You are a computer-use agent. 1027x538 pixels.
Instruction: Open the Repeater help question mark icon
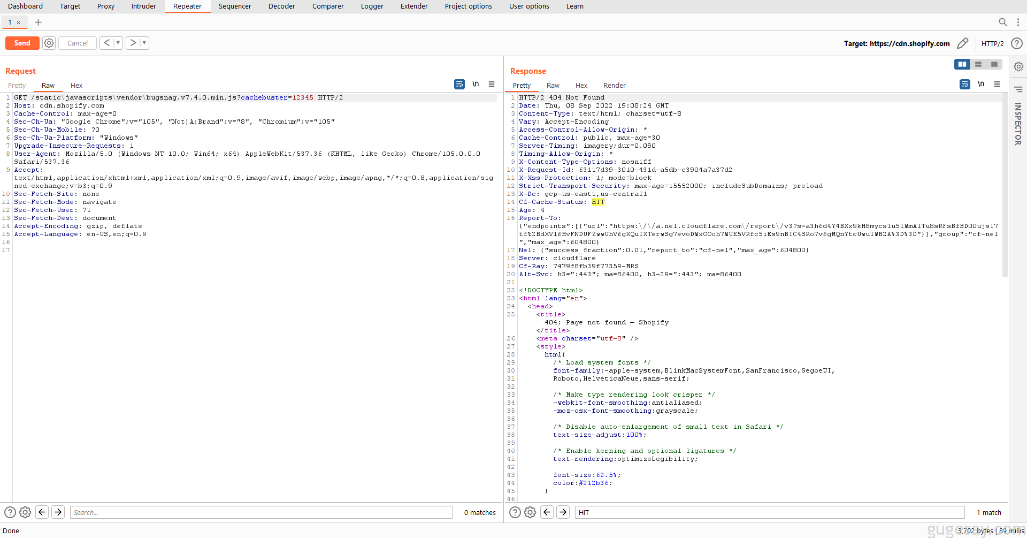[1017, 43]
